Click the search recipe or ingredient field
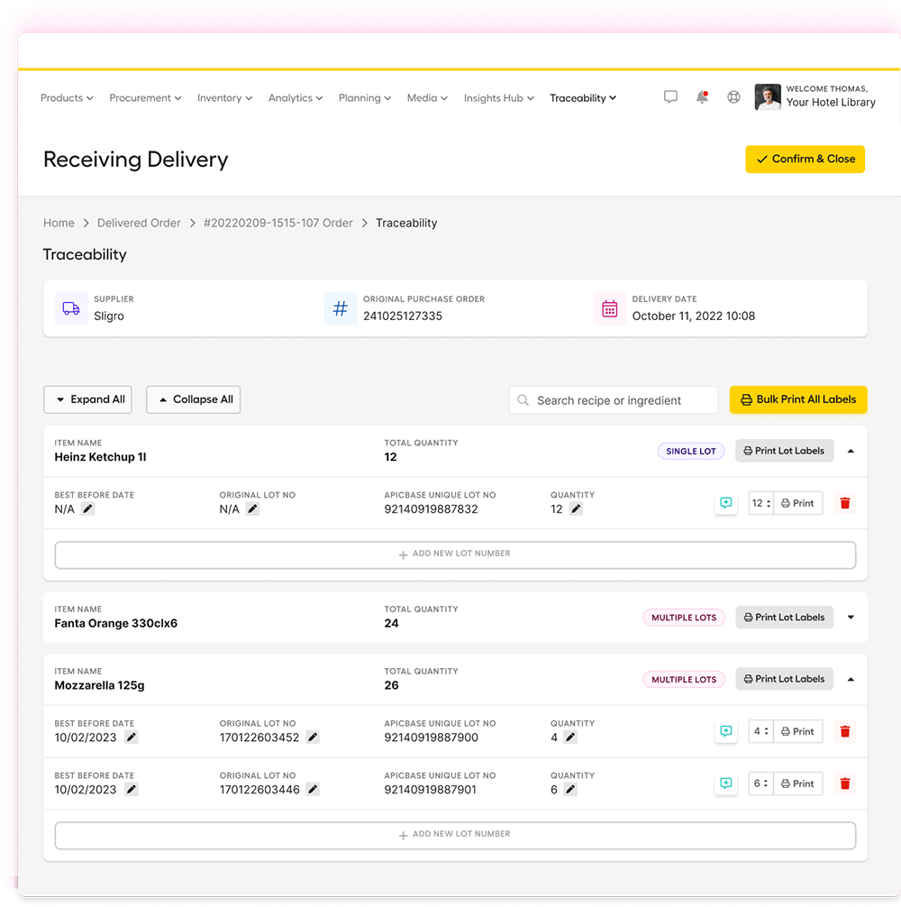 coord(613,399)
